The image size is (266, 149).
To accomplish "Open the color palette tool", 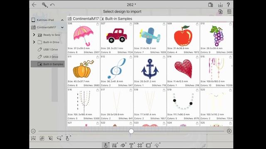I will (123, 145).
